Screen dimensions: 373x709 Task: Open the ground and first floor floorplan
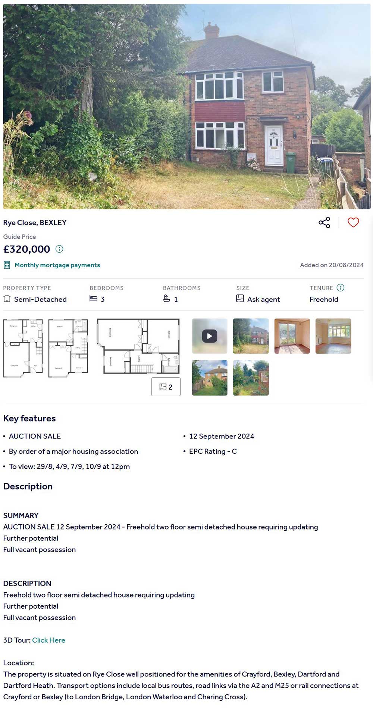(x=46, y=348)
